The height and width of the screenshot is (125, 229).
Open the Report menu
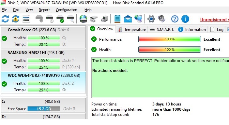(x=44, y=10)
